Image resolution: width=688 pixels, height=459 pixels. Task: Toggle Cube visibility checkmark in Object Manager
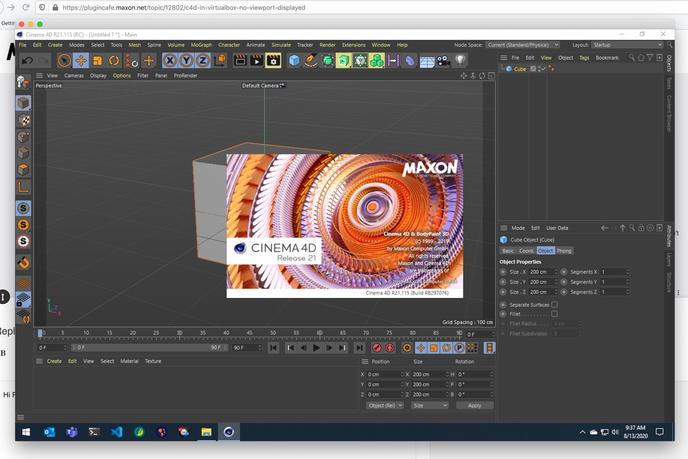click(x=543, y=69)
